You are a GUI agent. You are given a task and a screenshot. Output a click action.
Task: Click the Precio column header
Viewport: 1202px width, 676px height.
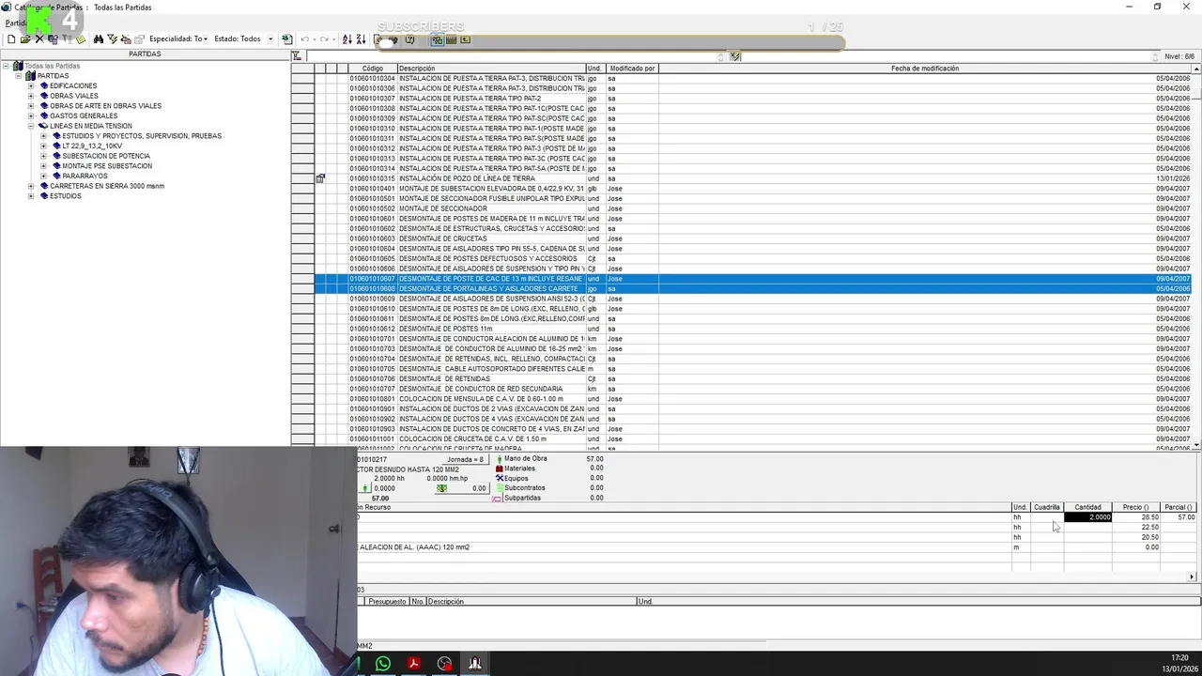tap(1135, 507)
